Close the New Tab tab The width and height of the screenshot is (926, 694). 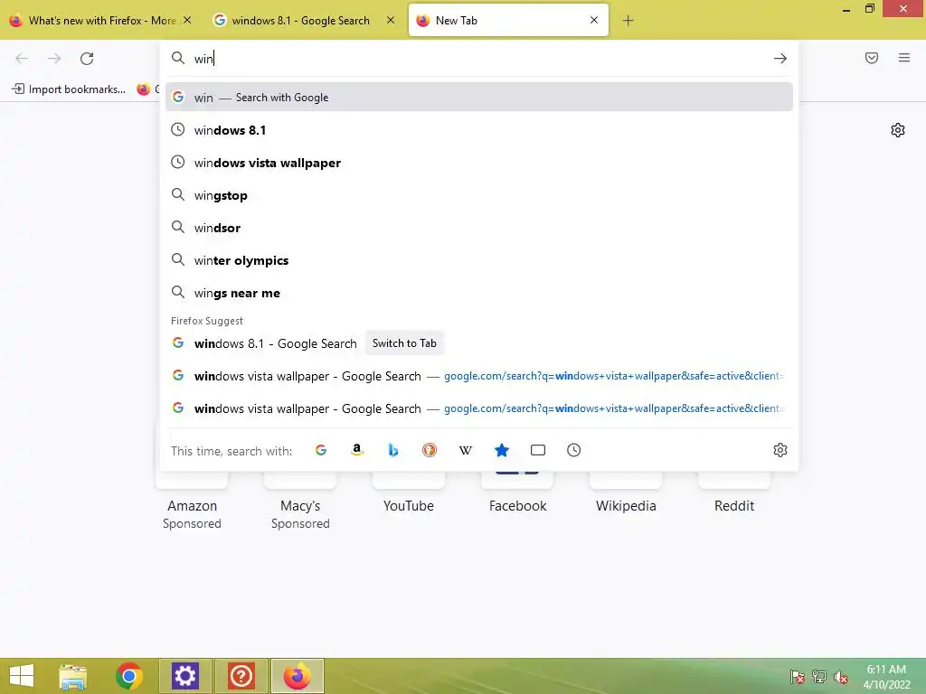(x=594, y=20)
